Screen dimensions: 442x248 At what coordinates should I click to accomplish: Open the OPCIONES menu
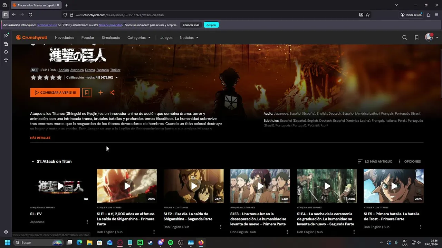[x=409, y=162]
